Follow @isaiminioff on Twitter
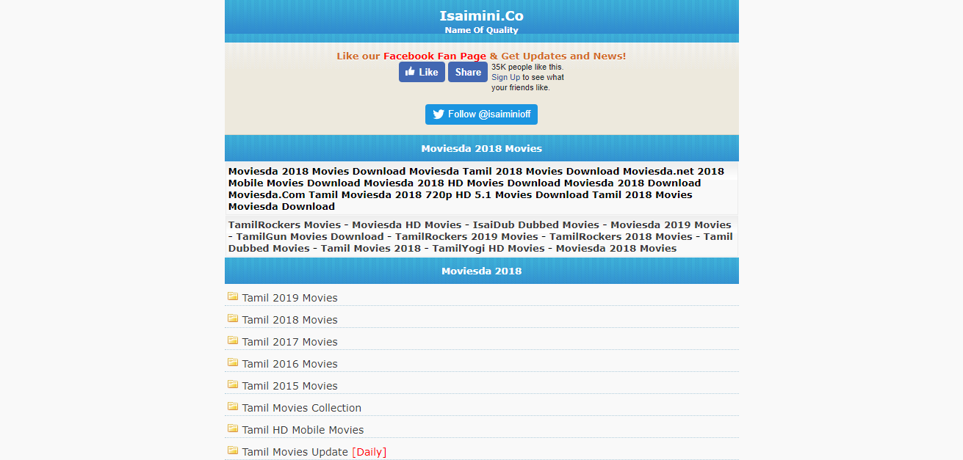Screen dimensions: 963x460 point(481,114)
